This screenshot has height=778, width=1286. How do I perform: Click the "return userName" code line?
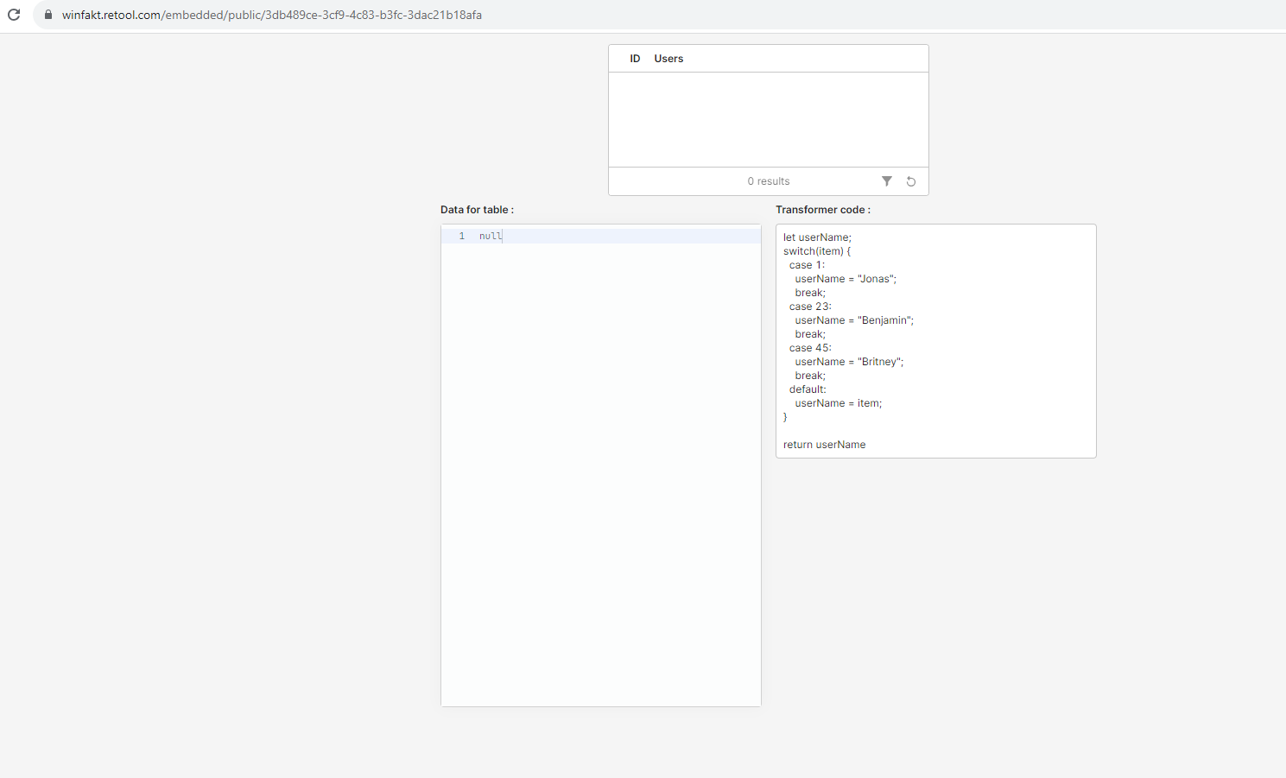coord(824,445)
